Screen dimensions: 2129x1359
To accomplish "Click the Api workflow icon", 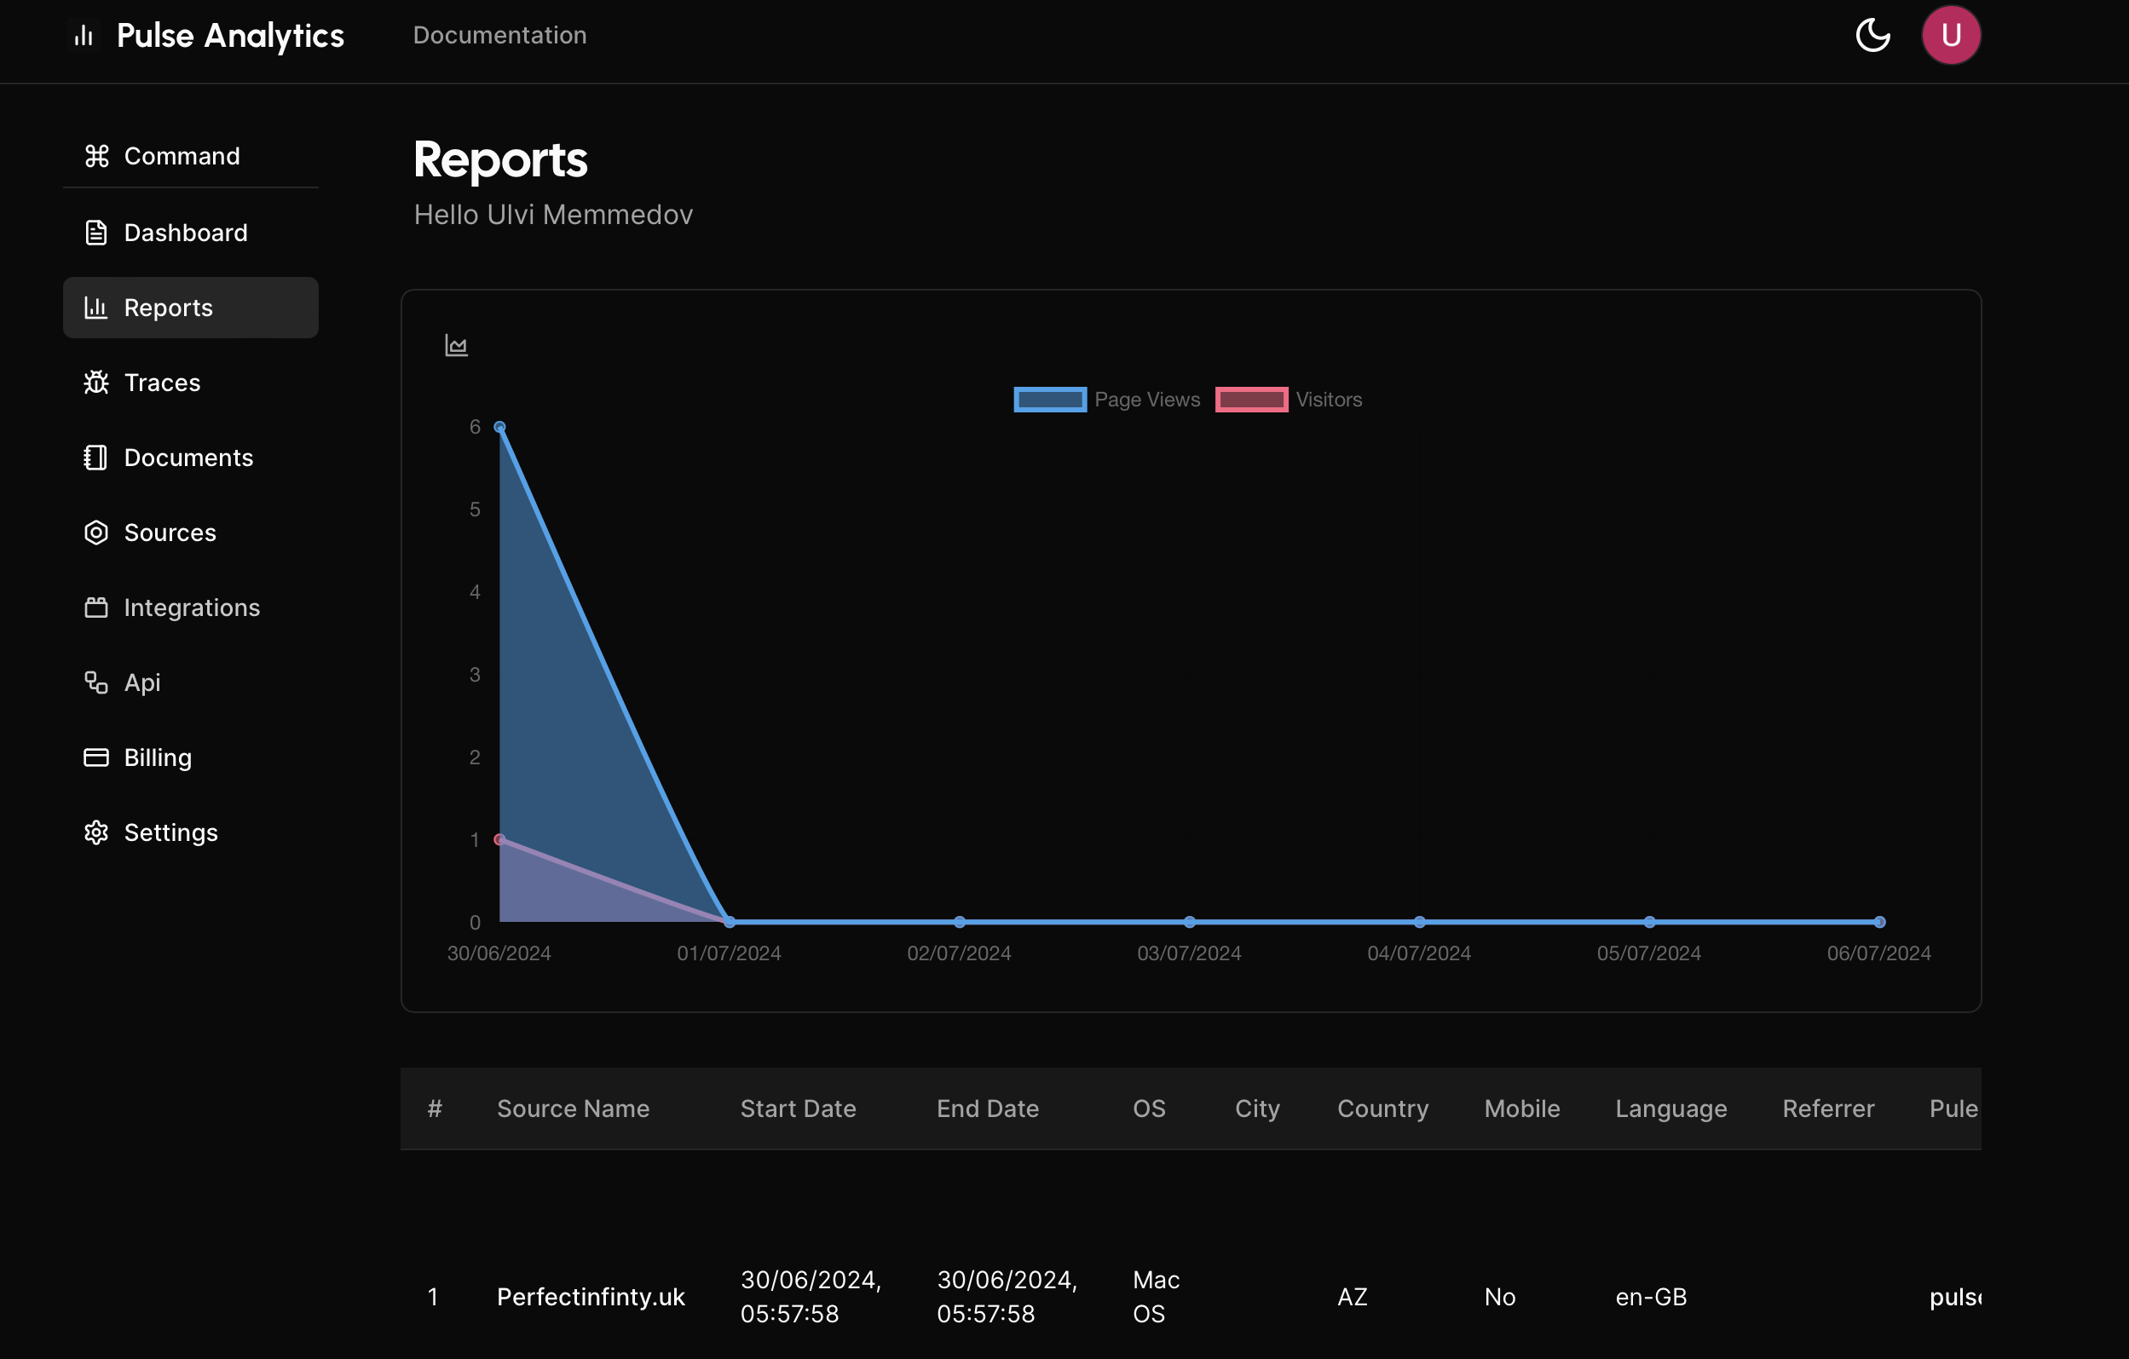I will click(x=96, y=683).
